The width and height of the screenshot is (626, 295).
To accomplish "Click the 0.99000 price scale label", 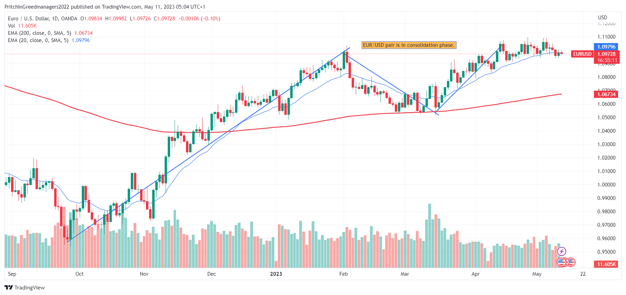I will tap(607, 198).
